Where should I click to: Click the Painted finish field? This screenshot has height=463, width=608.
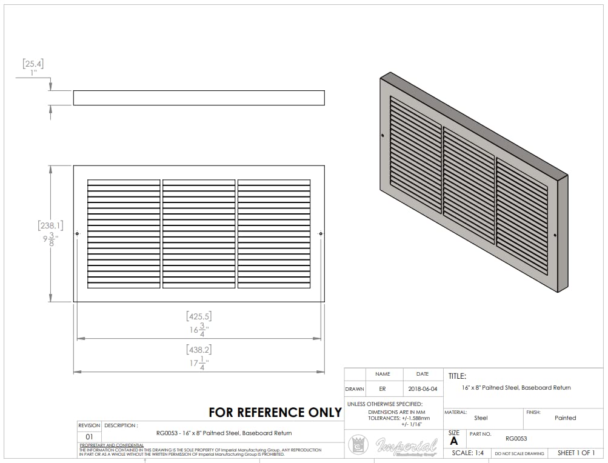pyautogui.click(x=567, y=418)
